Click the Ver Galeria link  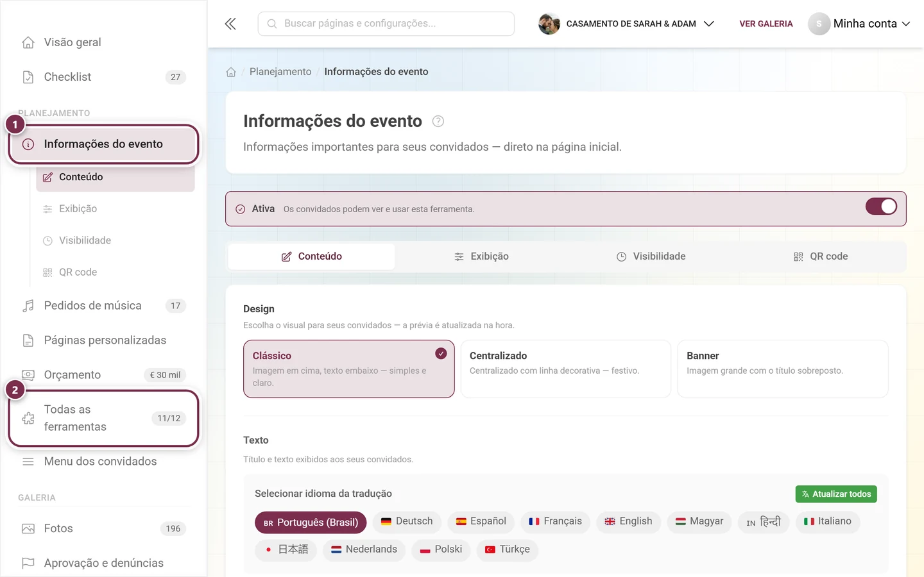click(x=766, y=24)
